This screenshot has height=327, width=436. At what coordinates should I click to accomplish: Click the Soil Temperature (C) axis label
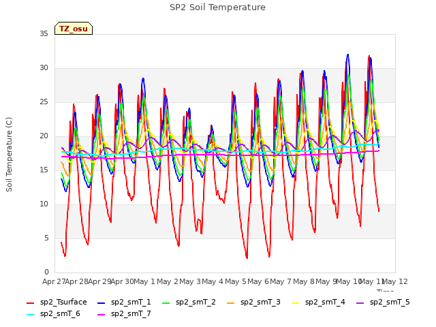9,155
